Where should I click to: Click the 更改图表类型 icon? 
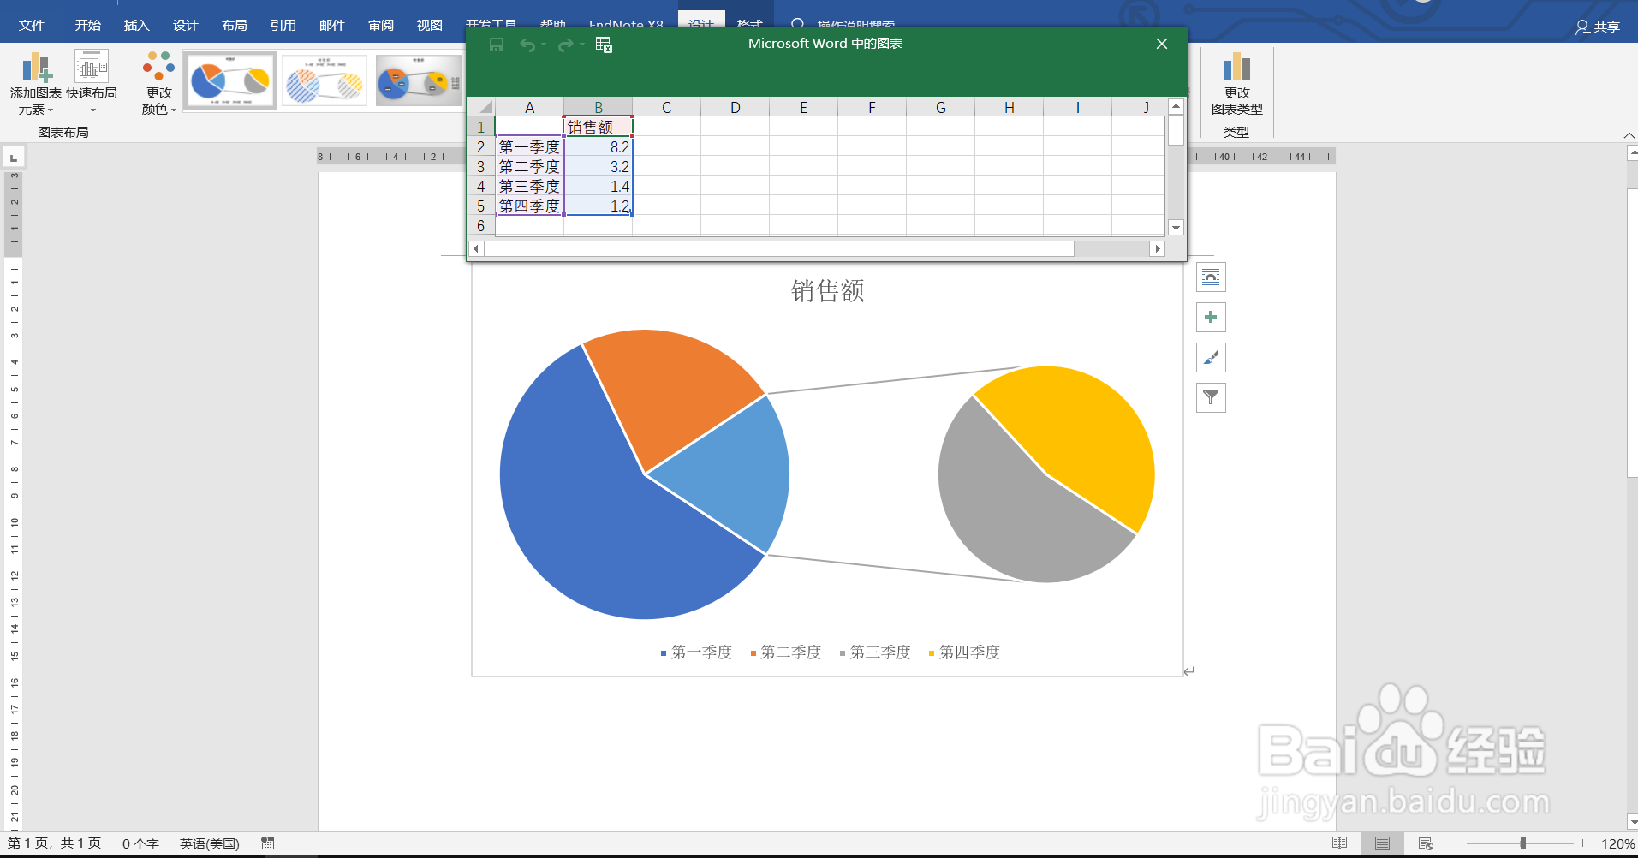(x=1238, y=83)
